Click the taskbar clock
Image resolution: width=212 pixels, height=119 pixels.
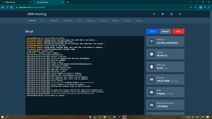pos(202,117)
